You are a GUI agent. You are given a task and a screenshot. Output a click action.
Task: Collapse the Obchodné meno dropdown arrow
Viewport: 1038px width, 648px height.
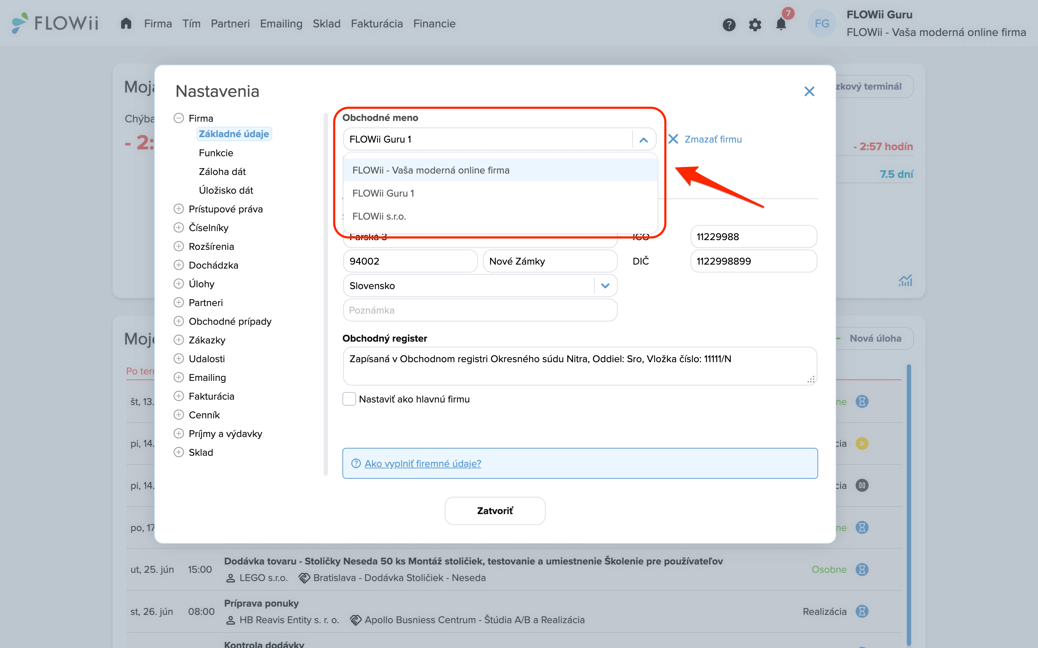pos(643,139)
